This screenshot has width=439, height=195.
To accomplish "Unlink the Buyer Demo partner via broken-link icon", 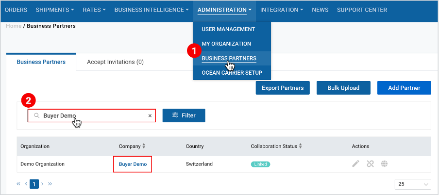I will click(x=370, y=164).
